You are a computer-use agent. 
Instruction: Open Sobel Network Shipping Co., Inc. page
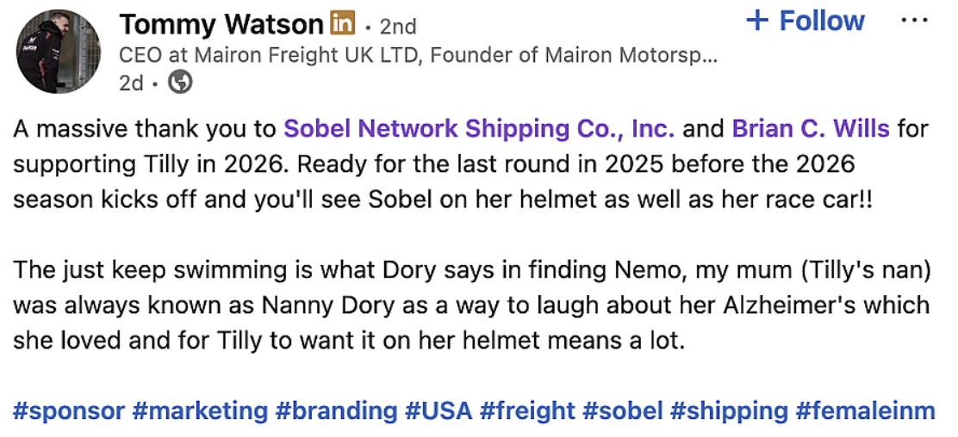tap(479, 130)
